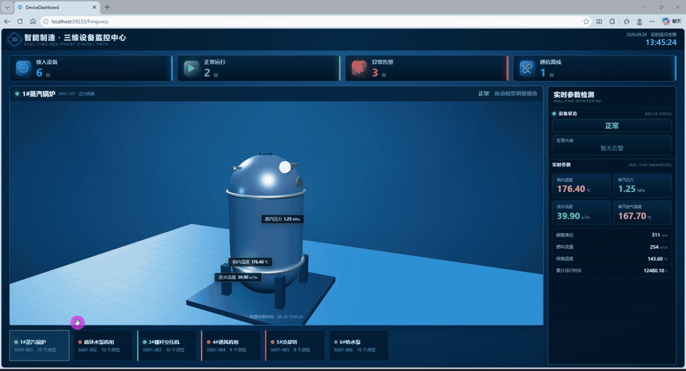Click the 通信离线 broken link icon

coord(527,68)
